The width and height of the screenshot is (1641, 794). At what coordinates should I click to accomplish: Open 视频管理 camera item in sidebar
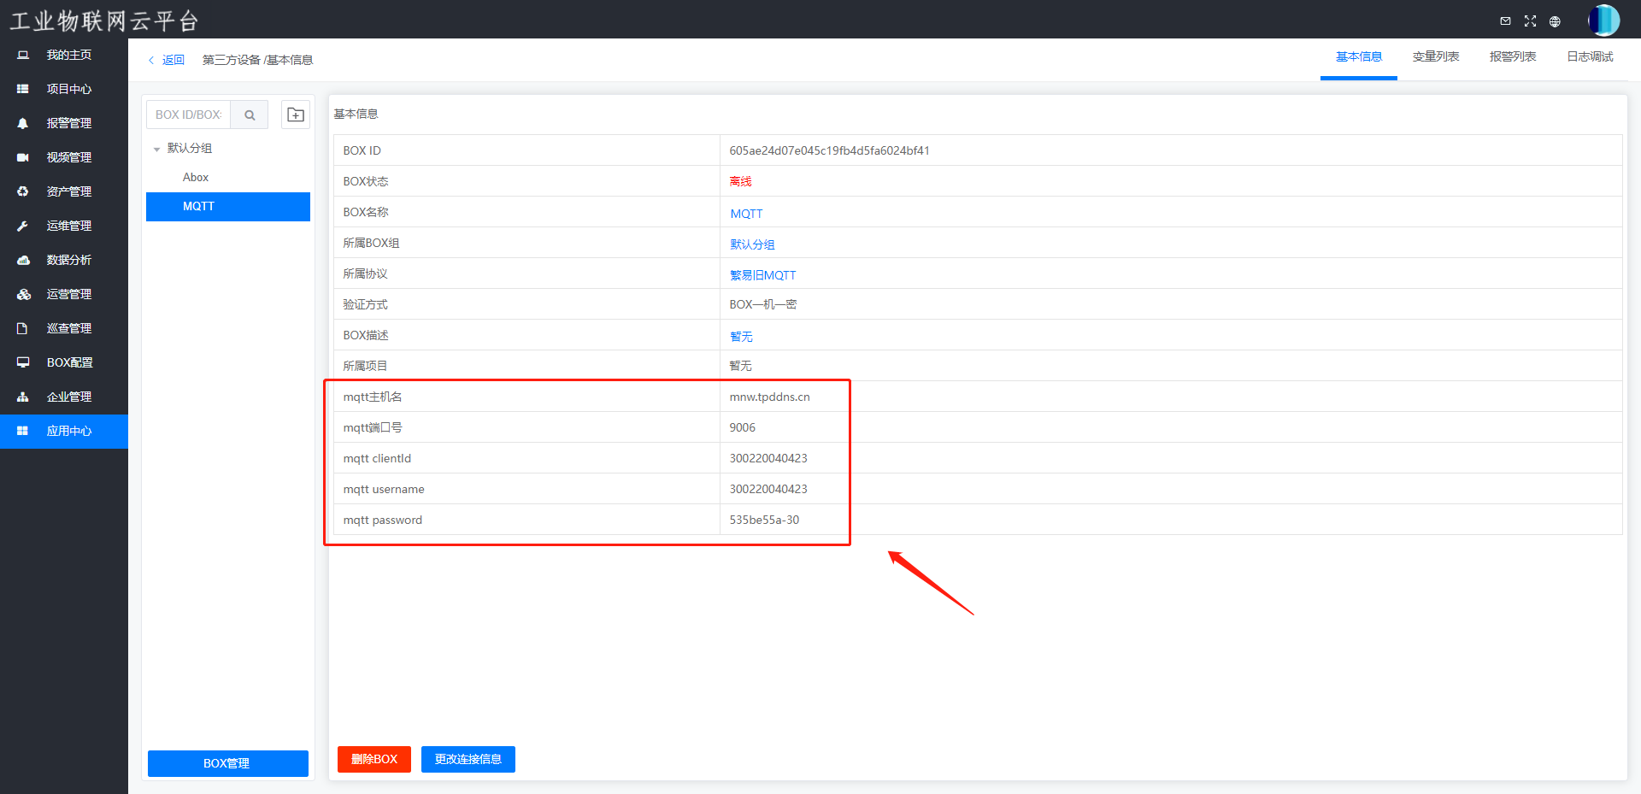point(68,157)
